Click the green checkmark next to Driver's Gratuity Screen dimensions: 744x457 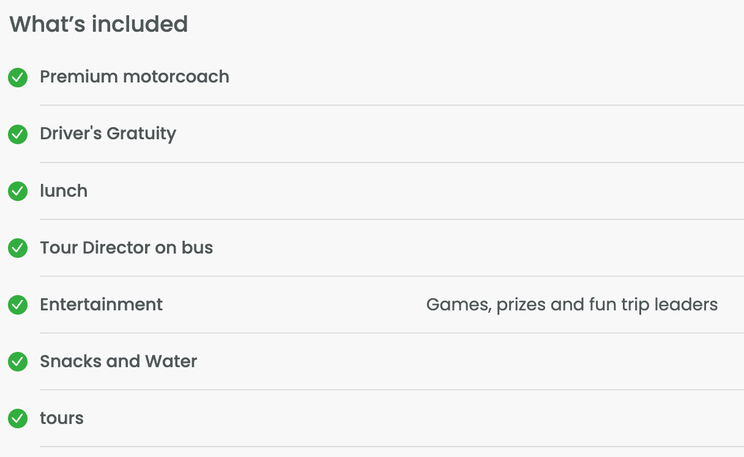click(x=18, y=134)
